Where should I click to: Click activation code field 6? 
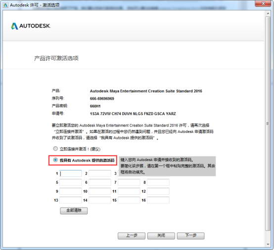point(100,182)
